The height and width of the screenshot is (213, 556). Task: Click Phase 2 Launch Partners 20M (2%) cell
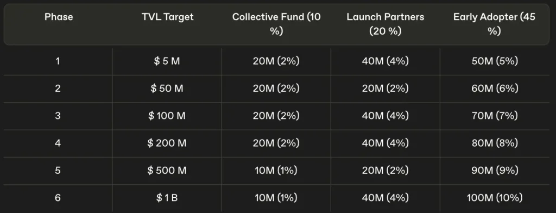[x=386, y=89]
